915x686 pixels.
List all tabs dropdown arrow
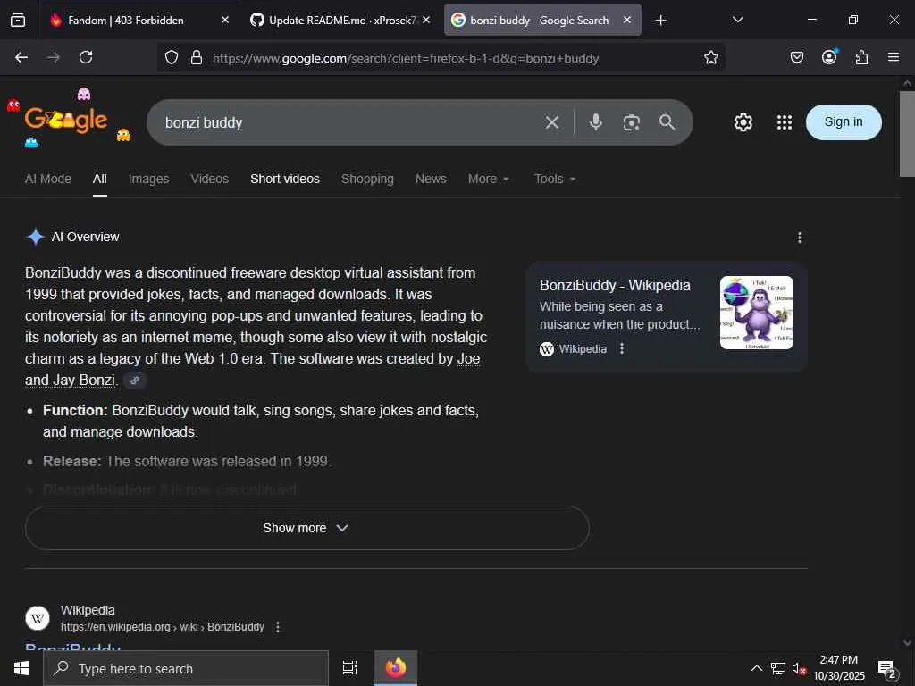point(737,21)
